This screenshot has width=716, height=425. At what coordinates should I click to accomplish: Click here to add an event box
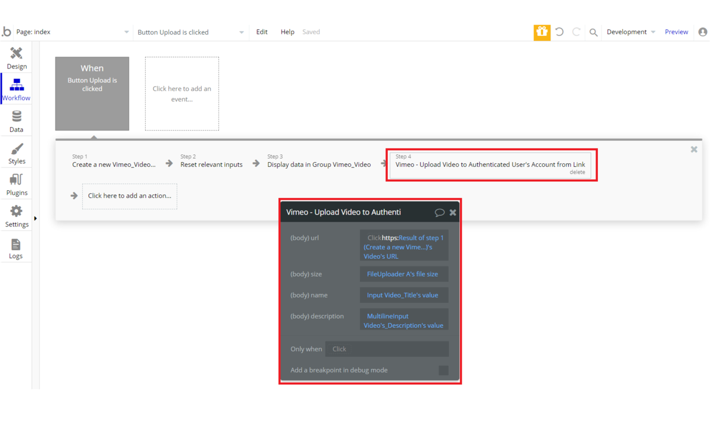click(x=182, y=94)
